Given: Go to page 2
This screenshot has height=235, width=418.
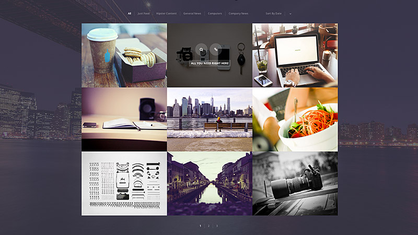Looking at the screenshot, I should coord(208,226).
